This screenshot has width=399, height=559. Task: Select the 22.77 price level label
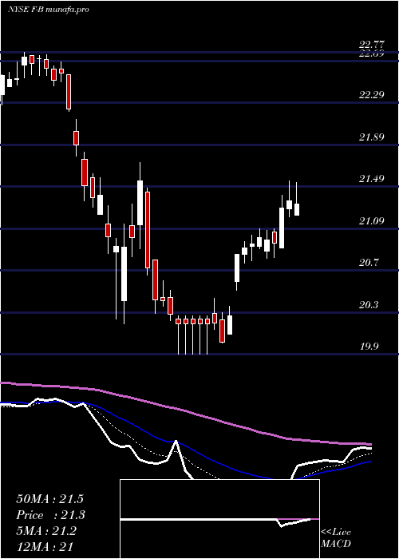pyautogui.click(x=372, y=45)
